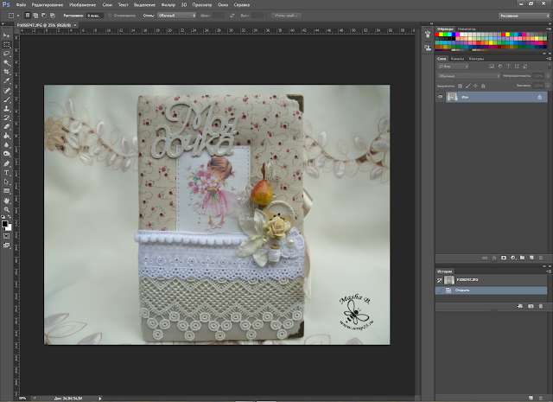Set New selection mode in options bar
The width and height of the screenshot is (553, 402).
(x=28, y=16)
